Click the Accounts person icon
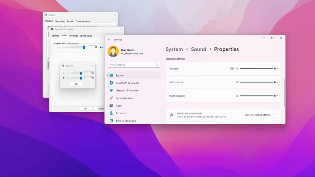 (111, 113)
